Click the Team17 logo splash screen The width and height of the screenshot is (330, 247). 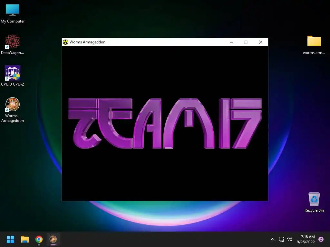click(165, 123)
